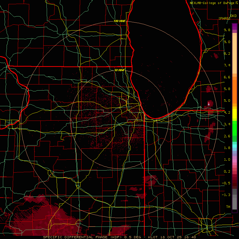239x239 pixels.
Task: Click the 3.4 value on the color scale
Action: click(227, 124)
